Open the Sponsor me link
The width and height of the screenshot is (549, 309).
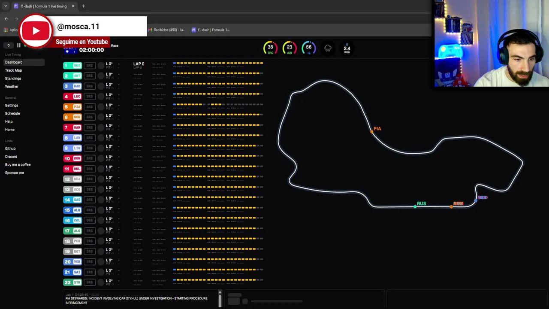click(15, 173)
